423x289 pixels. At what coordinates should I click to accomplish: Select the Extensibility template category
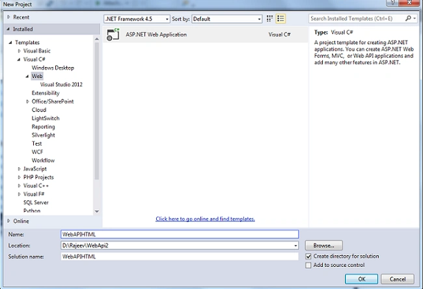pos(46,93)
